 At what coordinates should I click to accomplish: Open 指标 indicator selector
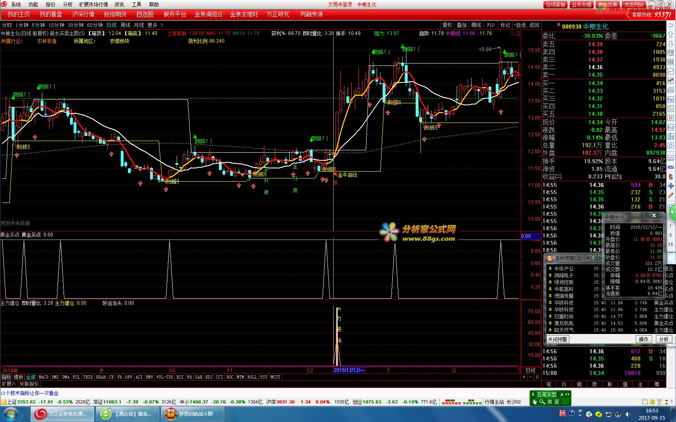(x=6, y=377)
